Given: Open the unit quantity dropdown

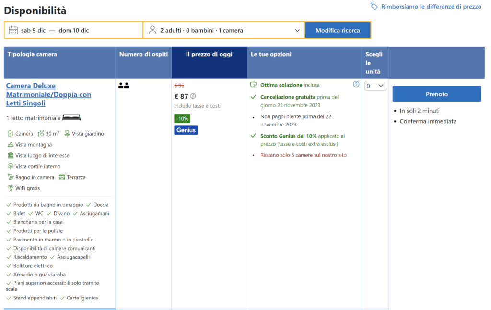Looking at the screenshot, I should coord(375,86).
